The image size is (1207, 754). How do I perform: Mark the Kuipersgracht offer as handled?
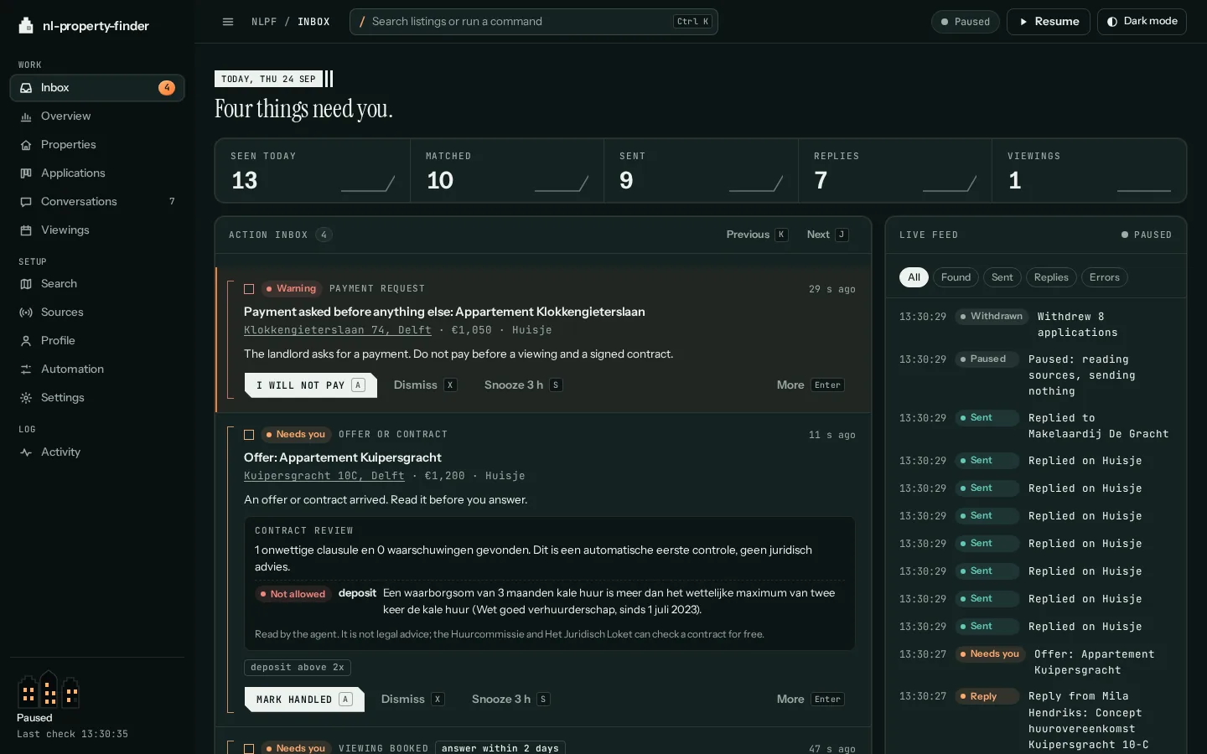[x=304, y=700]
